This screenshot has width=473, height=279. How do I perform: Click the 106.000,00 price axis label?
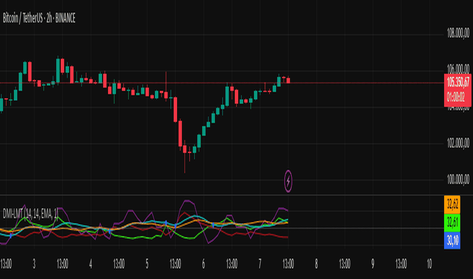tap(458, 68)
